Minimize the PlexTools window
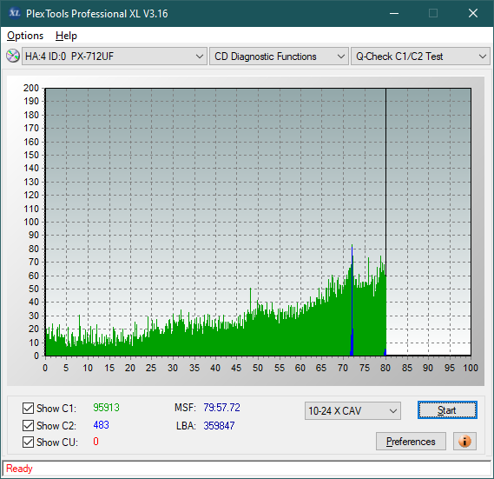 (394, 13)
